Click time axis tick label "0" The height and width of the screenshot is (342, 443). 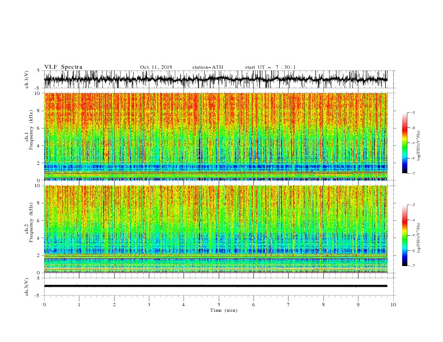(44, 305)
